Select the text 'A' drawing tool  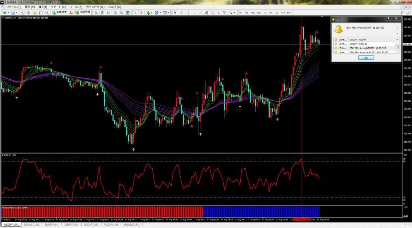point(219,13)
